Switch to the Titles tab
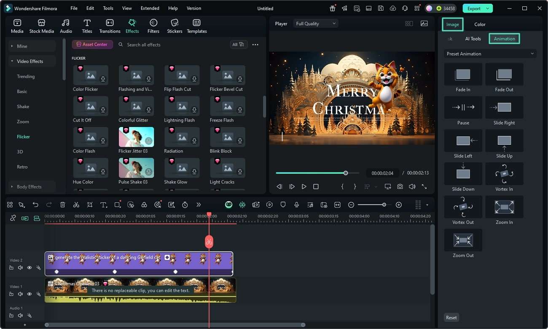 (x=87, y=26)
